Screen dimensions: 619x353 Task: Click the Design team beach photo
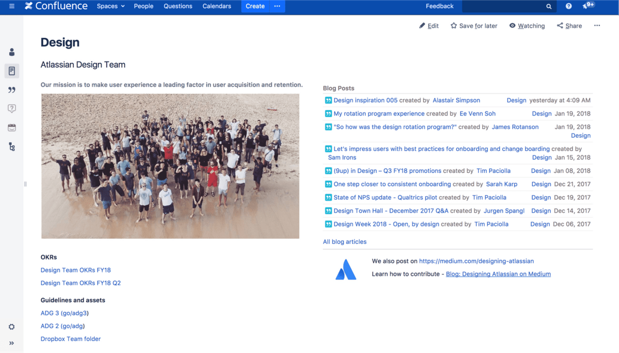point(170,166)
